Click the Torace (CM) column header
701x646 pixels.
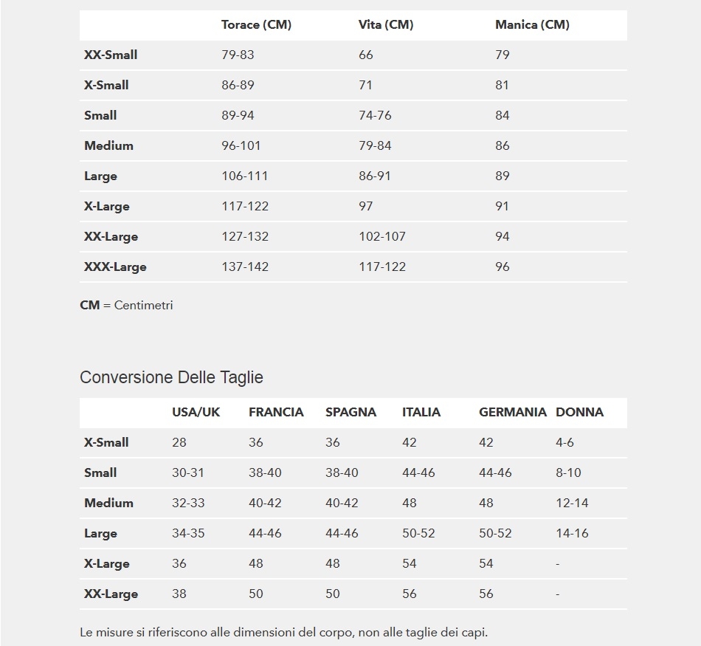tap(256, 25)
